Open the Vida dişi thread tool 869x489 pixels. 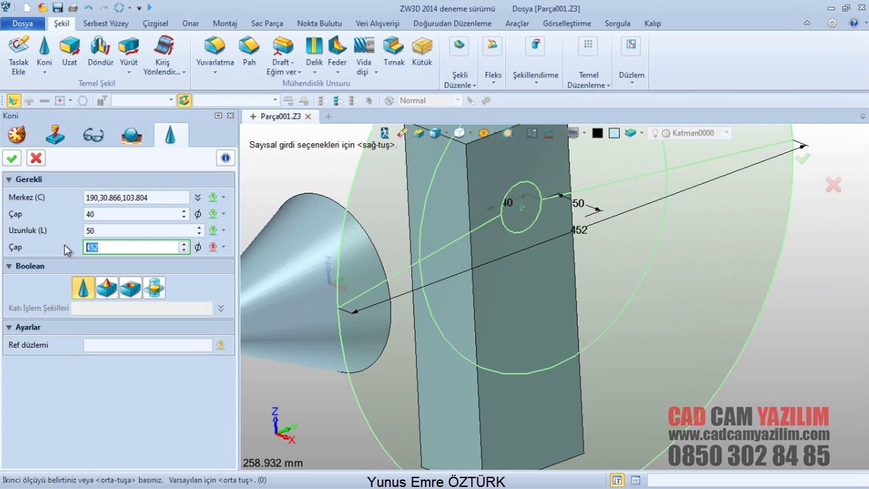364,55
